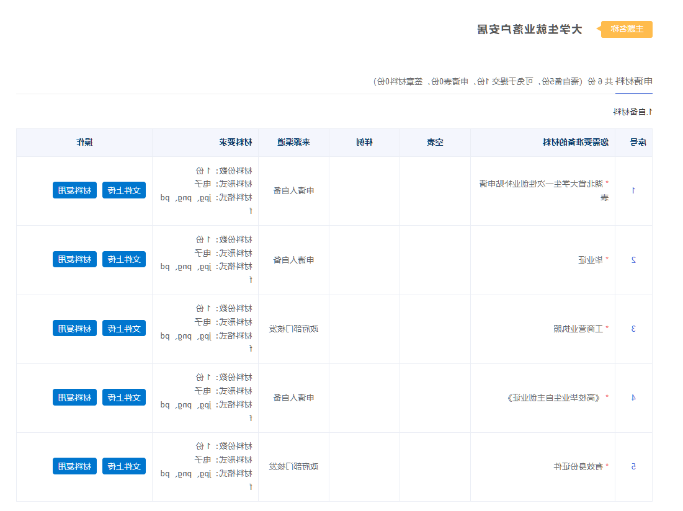Click 申请人自备 in the 高校毕业生自主创业证 row
This screenshot has width=683, height=511.
coord(293,398)
